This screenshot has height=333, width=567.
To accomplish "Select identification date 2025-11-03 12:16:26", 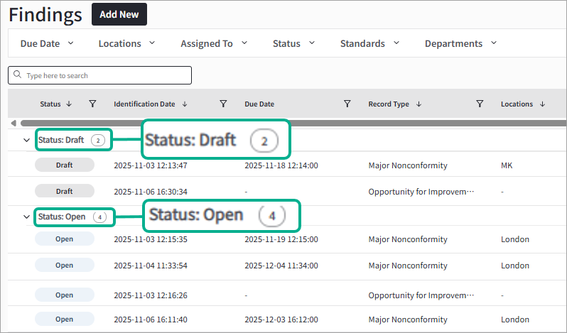I will coord(151,295).
